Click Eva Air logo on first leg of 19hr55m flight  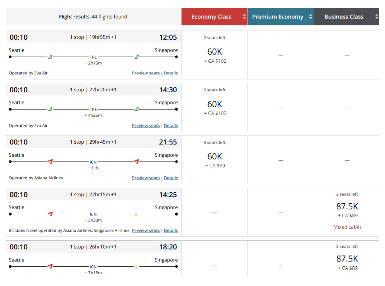pos(50,57)
